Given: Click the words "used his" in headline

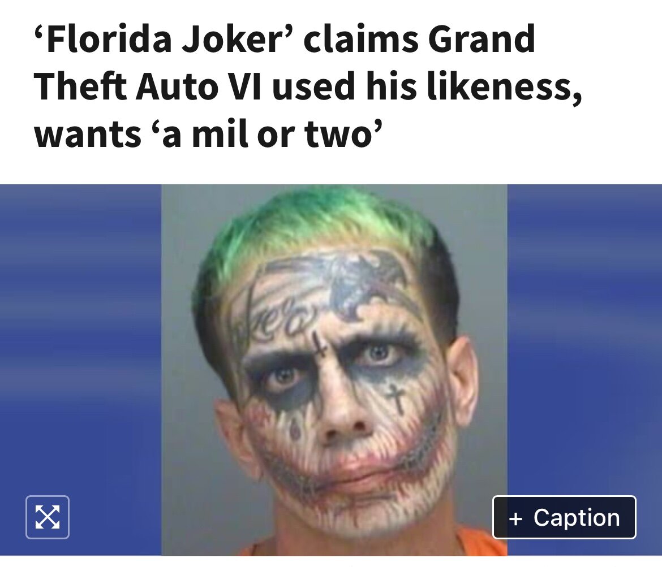Looking at the screenshot, I should 345,86.
